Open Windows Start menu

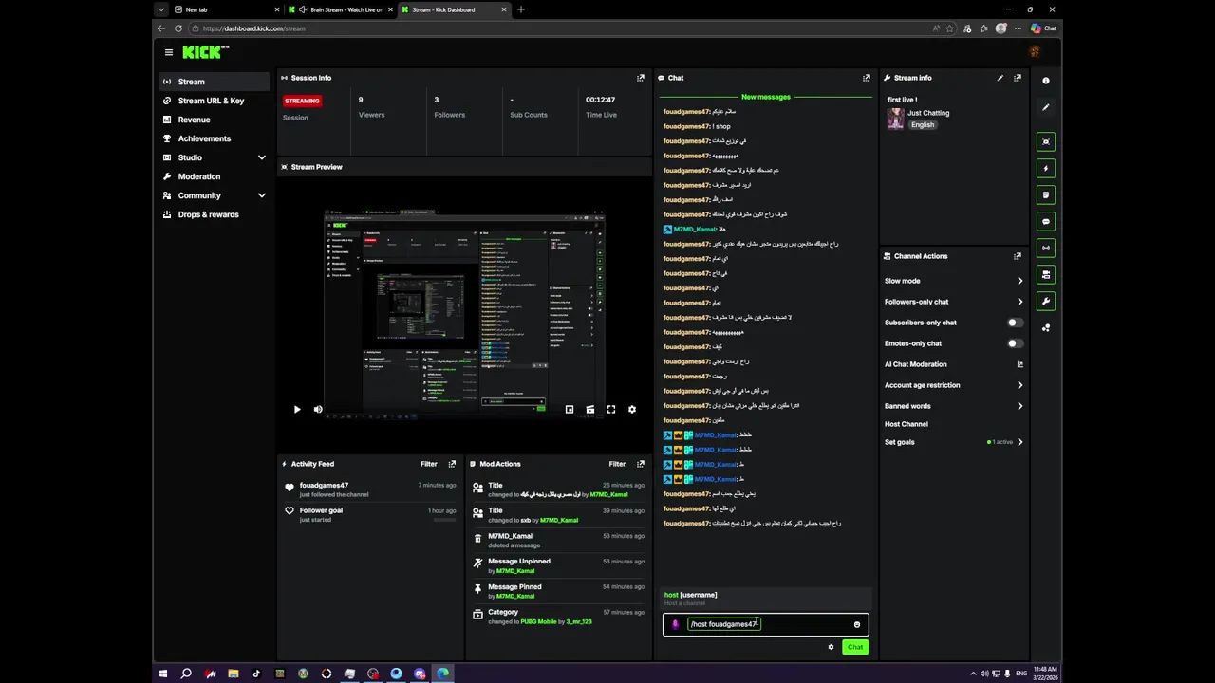[163, 674]
